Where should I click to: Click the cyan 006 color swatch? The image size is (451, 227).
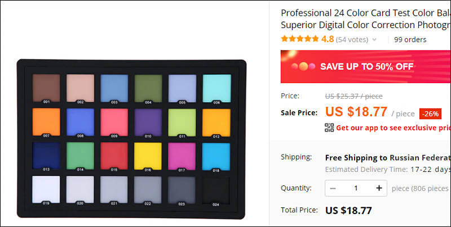(217, 88)
